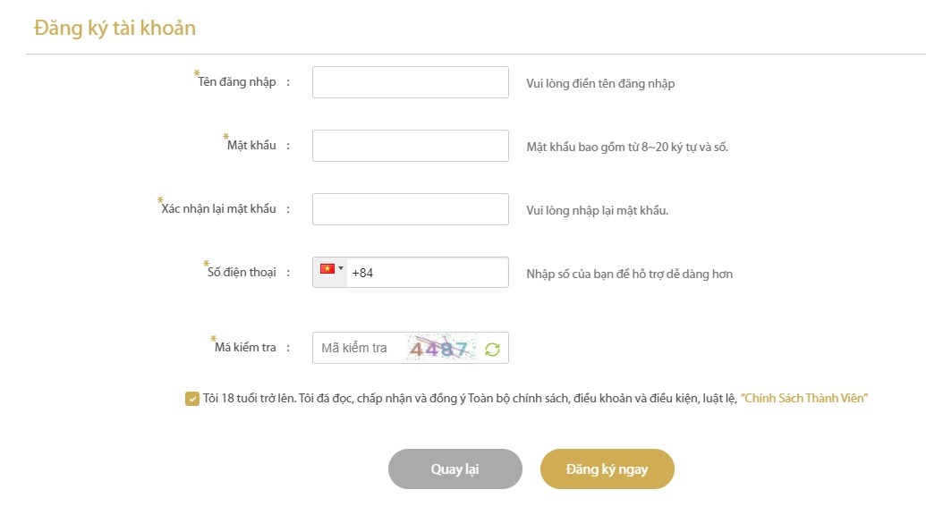This screenshot has height=515, width=926.
Task: Click the Vietnam flag icon
Action: click(x=327, y=268)
